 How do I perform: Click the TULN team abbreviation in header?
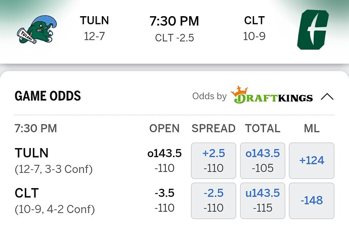[x=95, y=21]
